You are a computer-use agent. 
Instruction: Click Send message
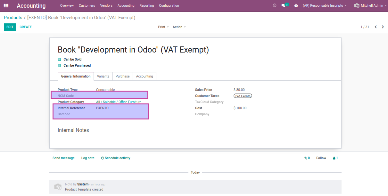click(x=63, y=158)
